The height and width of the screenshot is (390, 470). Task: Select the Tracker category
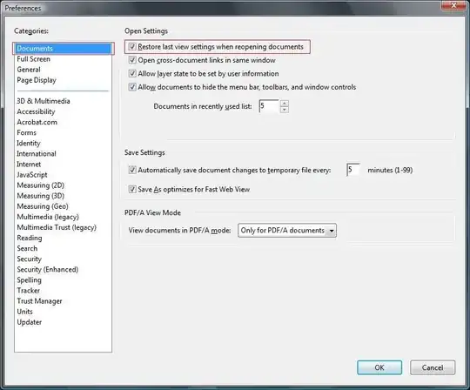point(28,291)
